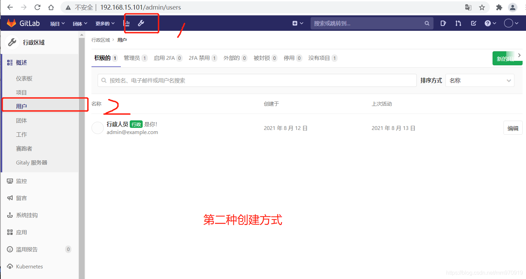Image resolution: width=526 pixels, height=279 pixels.
Task: Switch to the 被封锁 tab
Action: pos(265,58)
